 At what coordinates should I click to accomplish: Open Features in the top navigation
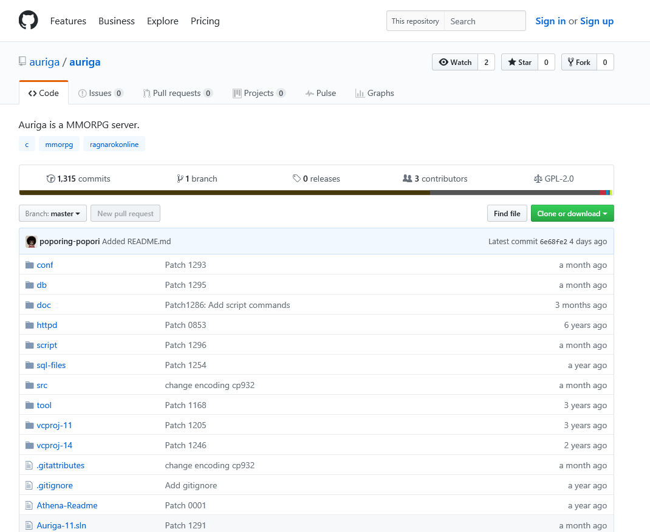(x=68, y=21)
